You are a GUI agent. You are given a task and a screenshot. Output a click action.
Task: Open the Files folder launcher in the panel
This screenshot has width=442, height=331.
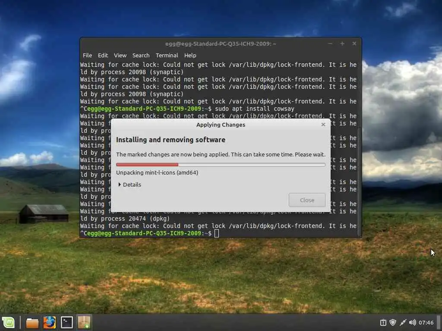[x=32, y=322]
